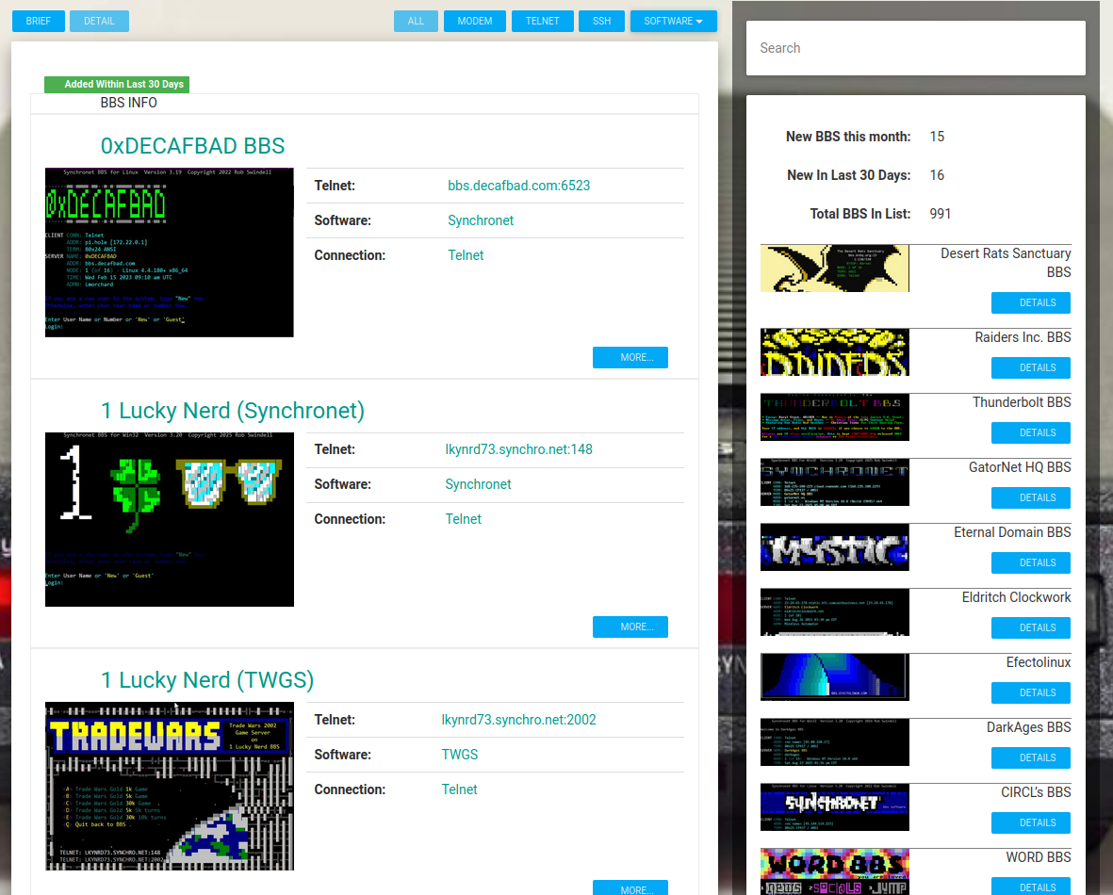Click the Thunderbolt BBS name
The image size is (1113, 895).
point(1023,402)
